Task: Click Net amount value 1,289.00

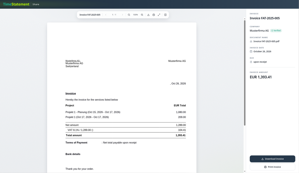Action: (x=181, y=125)
